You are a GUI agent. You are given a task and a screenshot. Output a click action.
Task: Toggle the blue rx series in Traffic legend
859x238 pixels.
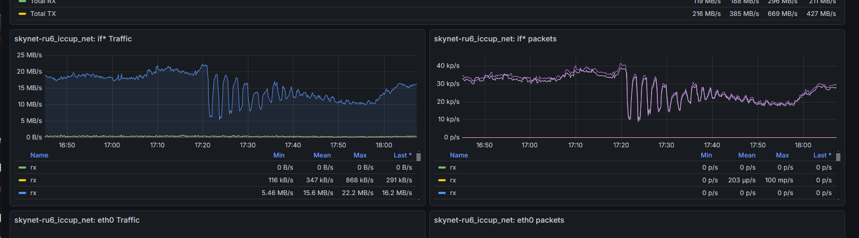[x=34, y=193]
